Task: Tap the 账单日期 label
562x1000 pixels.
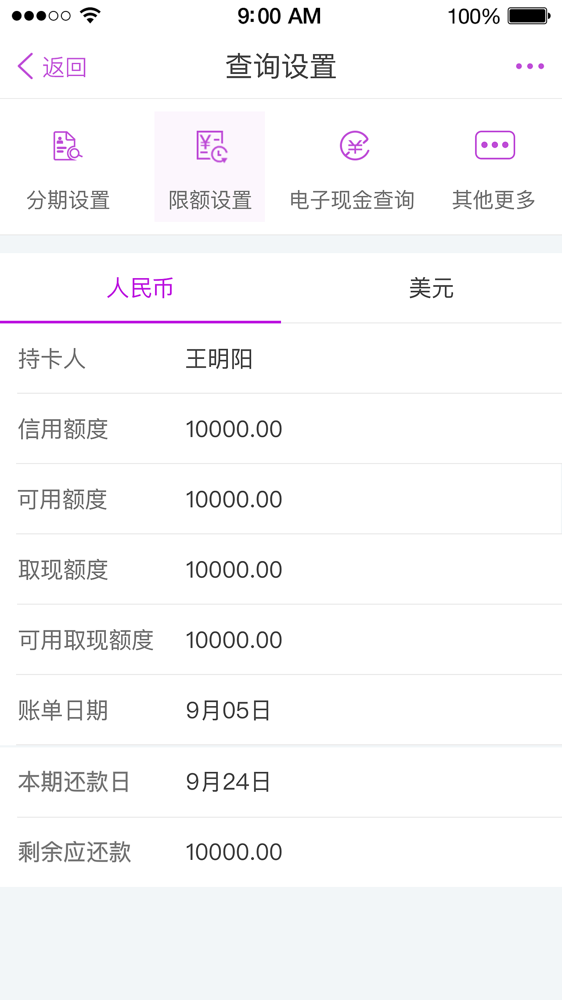Action: [x=63, y=710]
